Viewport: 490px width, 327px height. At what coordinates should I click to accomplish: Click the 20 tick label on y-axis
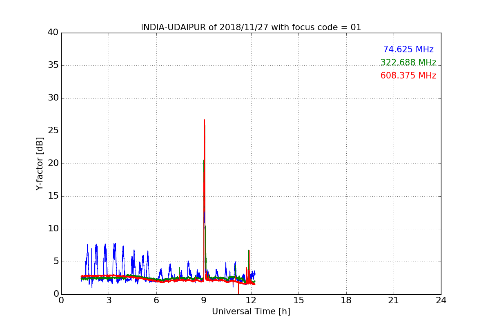coord(53,163)
